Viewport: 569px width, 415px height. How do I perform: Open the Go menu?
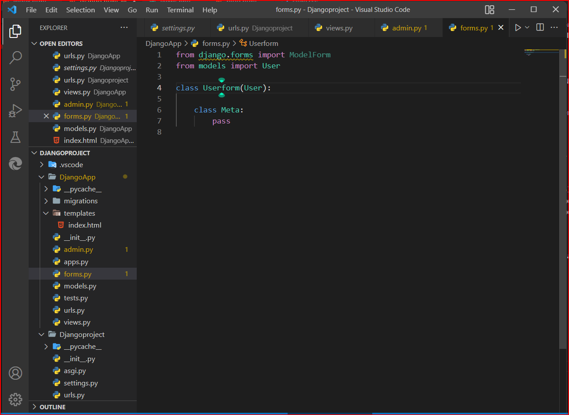tap(132, 10)
